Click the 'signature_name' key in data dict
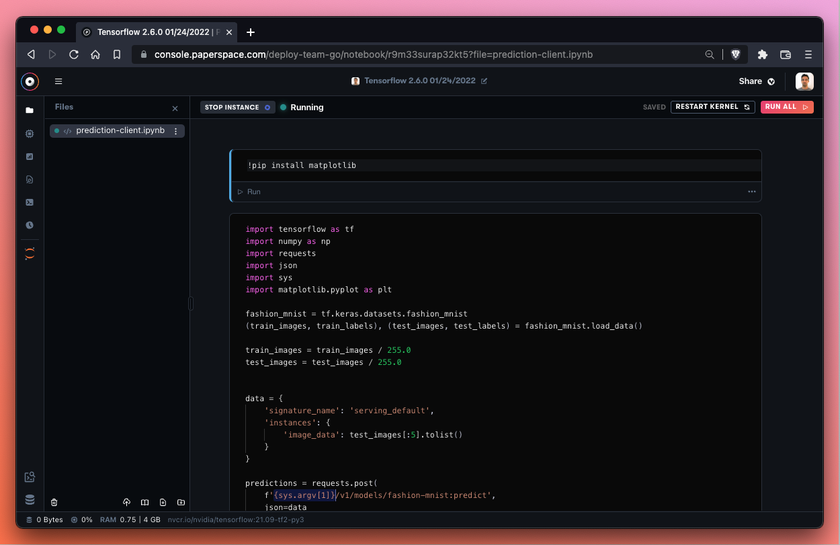Viewport: 840px width, 545px height. tap(302, 411)
